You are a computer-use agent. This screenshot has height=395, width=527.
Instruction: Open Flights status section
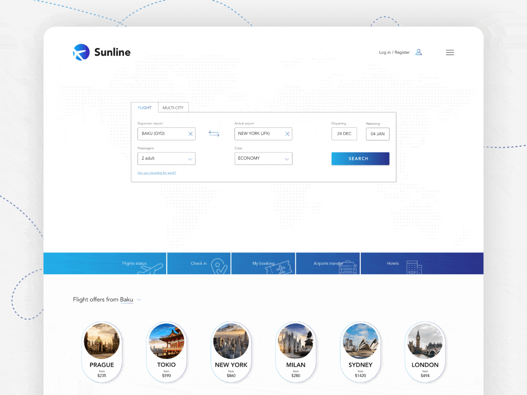tap(105, 263)
